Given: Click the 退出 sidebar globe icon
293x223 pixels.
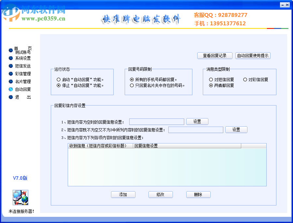Looking at the screenshot, I should (x=11, y=97).
